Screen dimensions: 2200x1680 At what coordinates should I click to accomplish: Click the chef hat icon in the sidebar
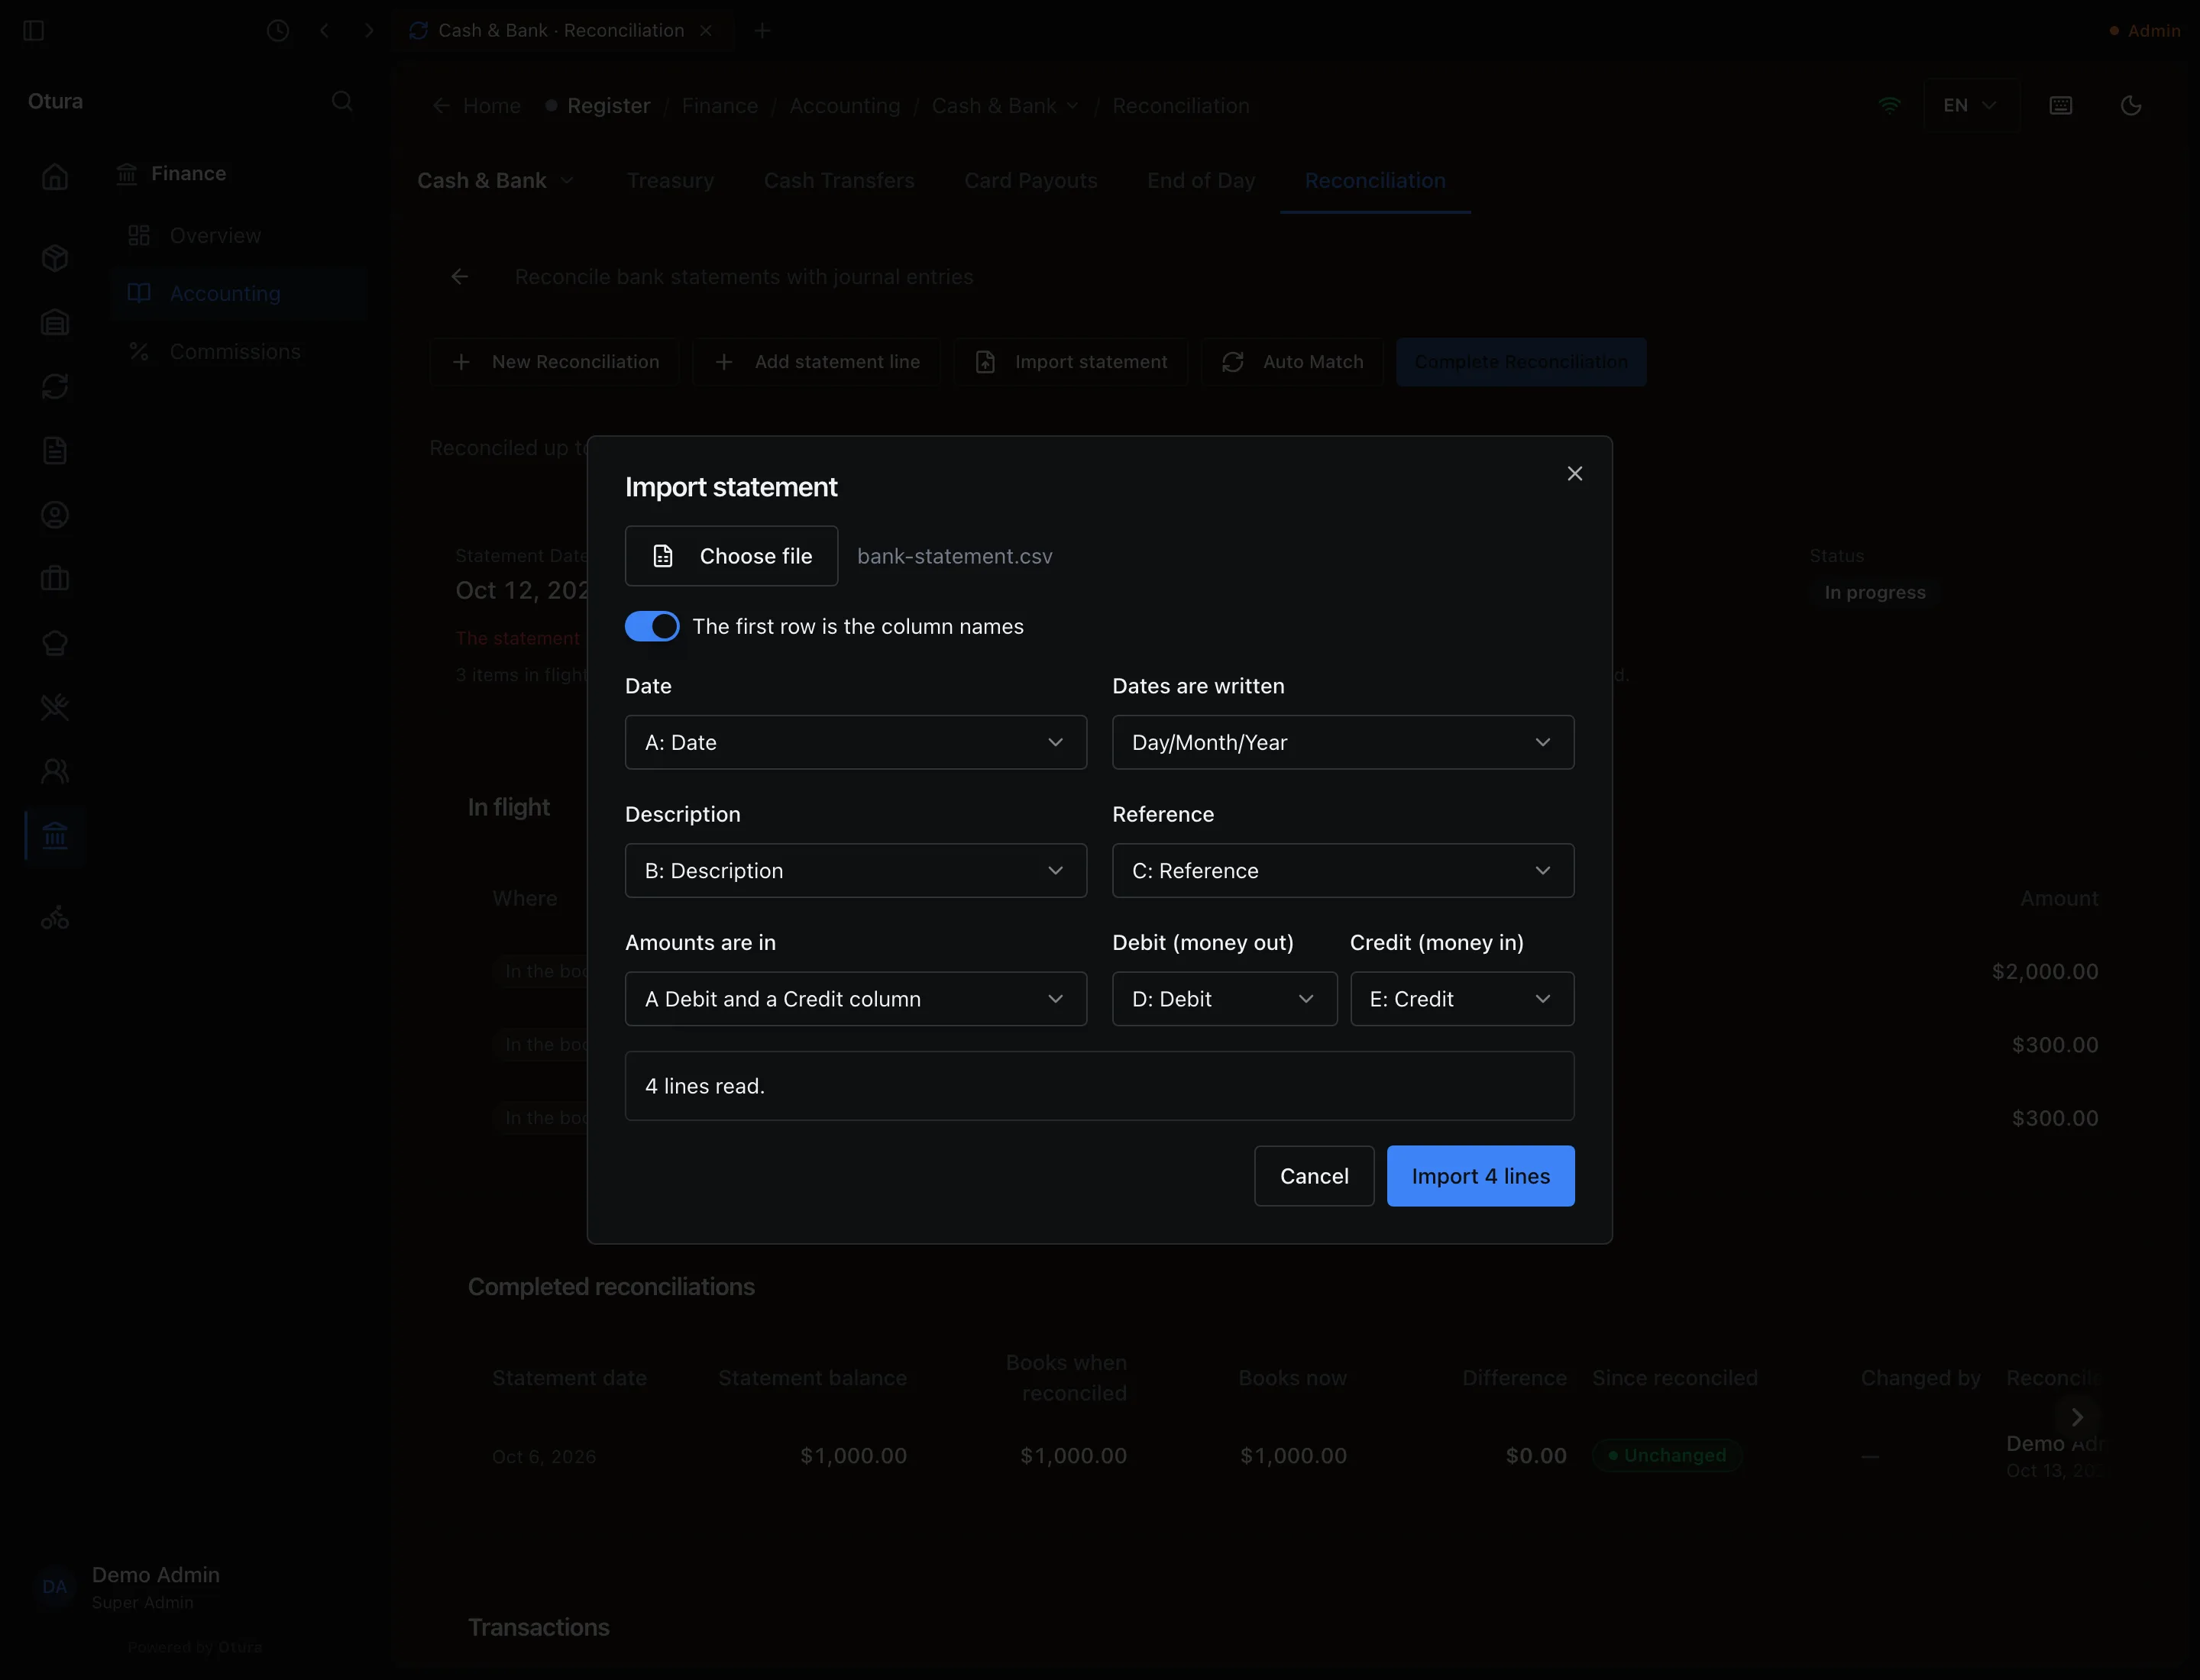tap(55, 643)
